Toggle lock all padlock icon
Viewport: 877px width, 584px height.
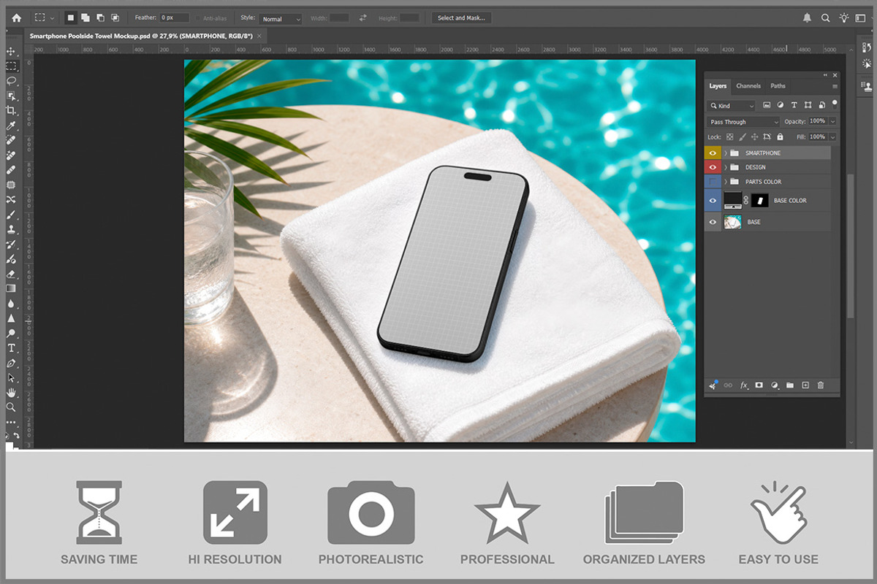[x=780, y=137]
